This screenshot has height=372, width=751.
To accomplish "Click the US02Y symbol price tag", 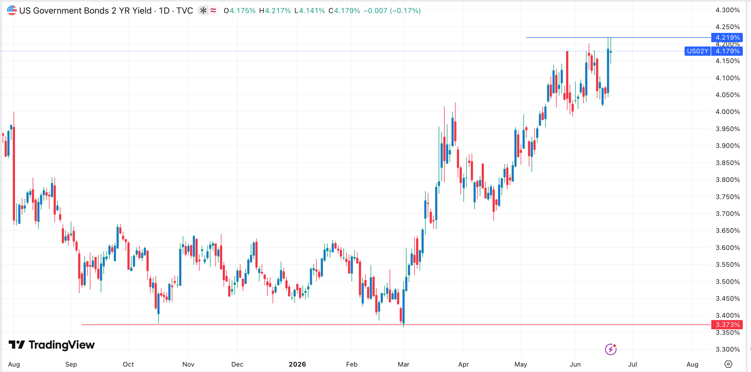I will pyautogui.click(x=697, y=51).
